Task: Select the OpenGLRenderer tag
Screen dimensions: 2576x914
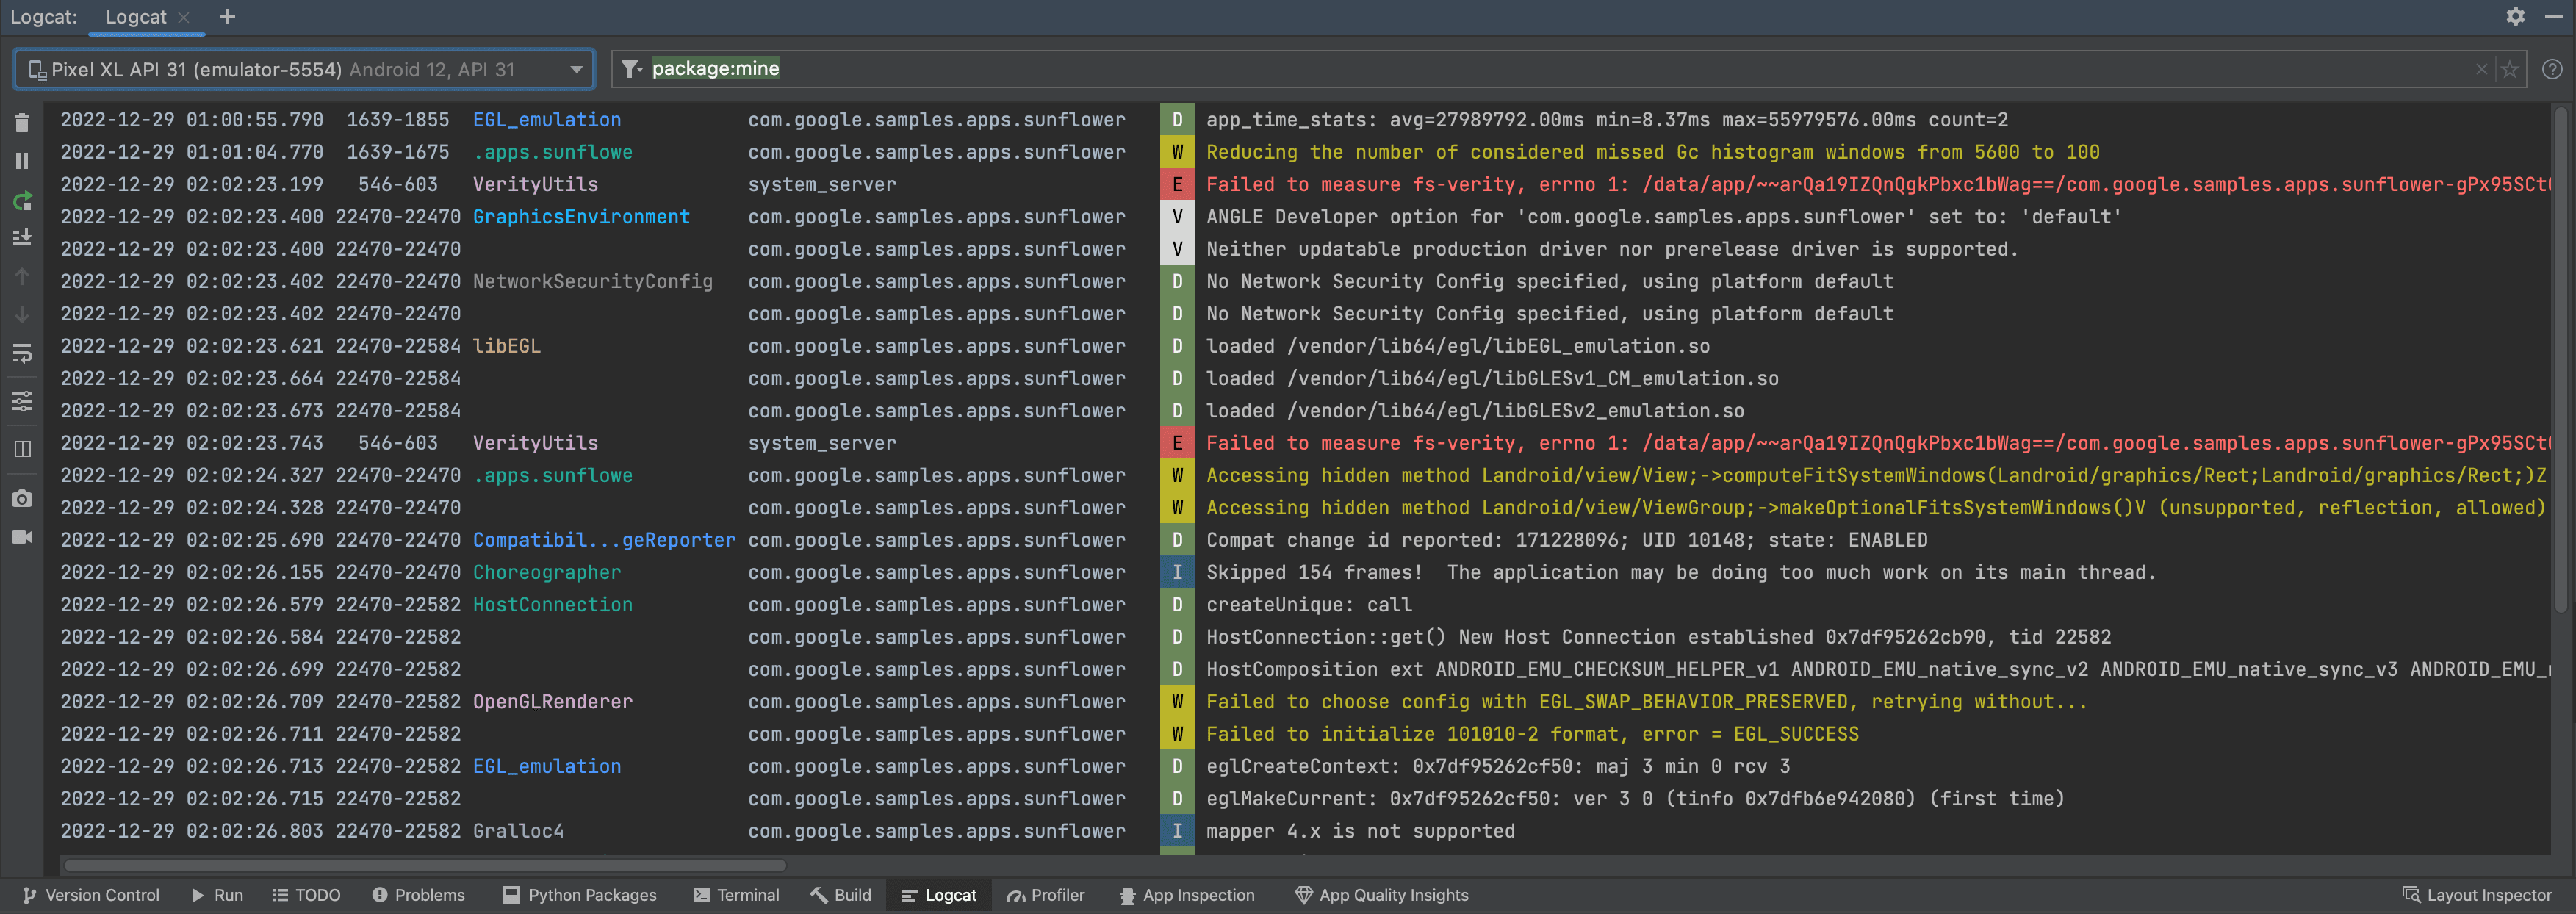Action: pyautogui.click(x=553, y=702)
